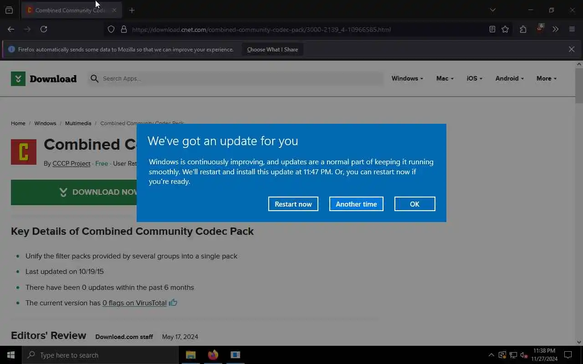This screenshot has height=364, width=583.
Task: Click the taskbar search box
Action: [100, 355]
